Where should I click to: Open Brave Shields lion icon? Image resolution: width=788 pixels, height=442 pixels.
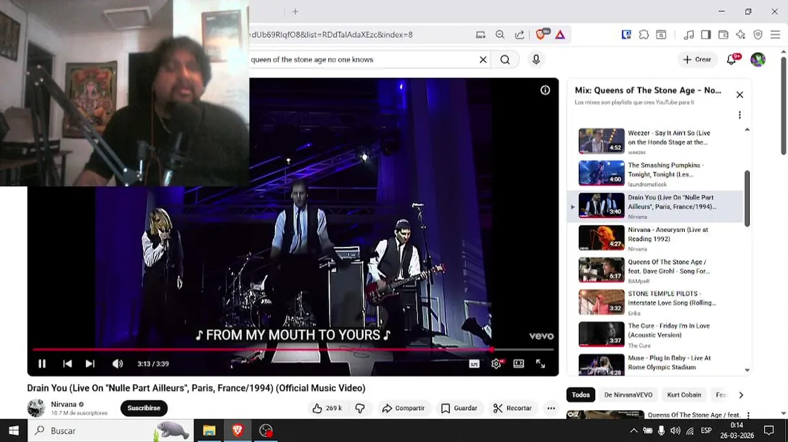pos(542,34)
